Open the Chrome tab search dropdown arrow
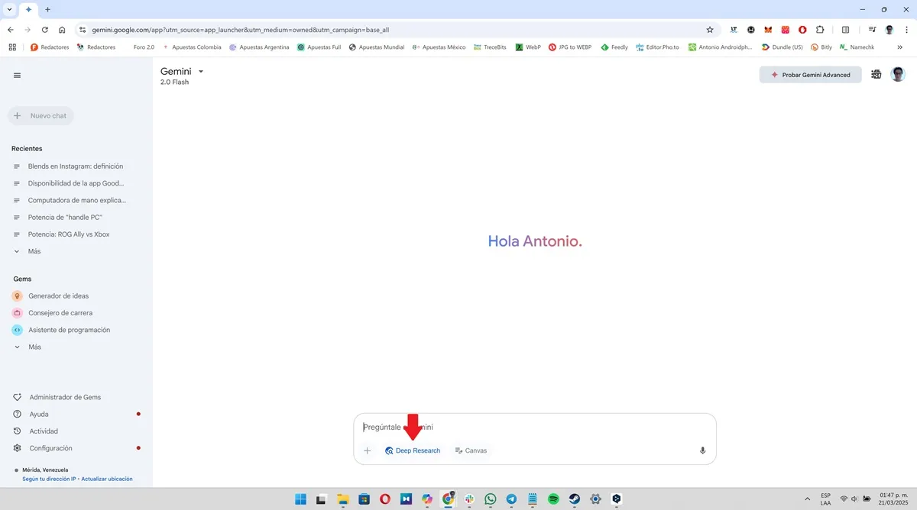 coord(9,9)
